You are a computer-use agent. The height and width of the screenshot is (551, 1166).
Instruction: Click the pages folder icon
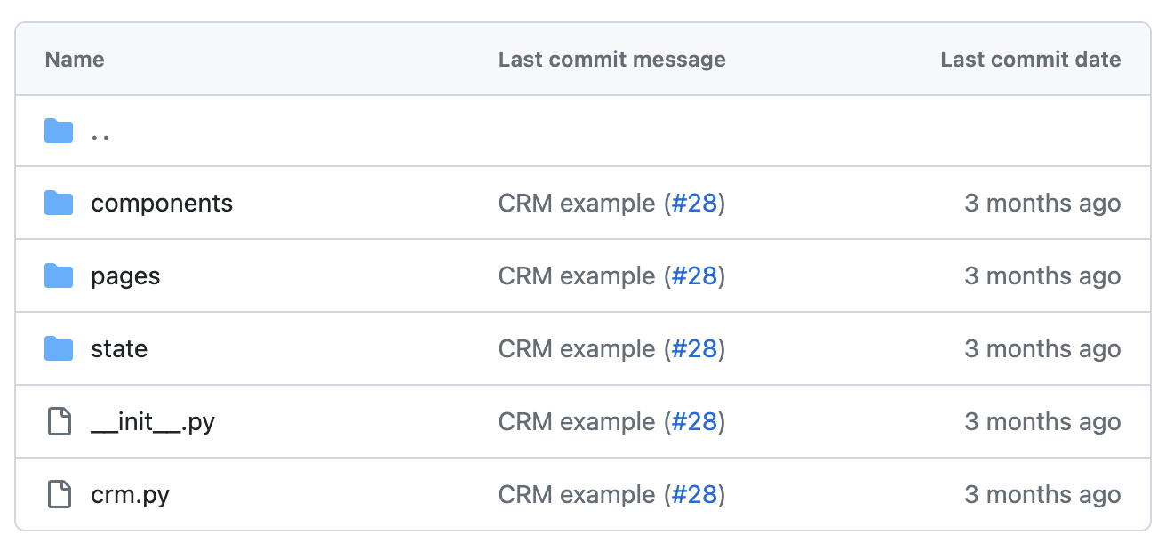pos(59,276)
